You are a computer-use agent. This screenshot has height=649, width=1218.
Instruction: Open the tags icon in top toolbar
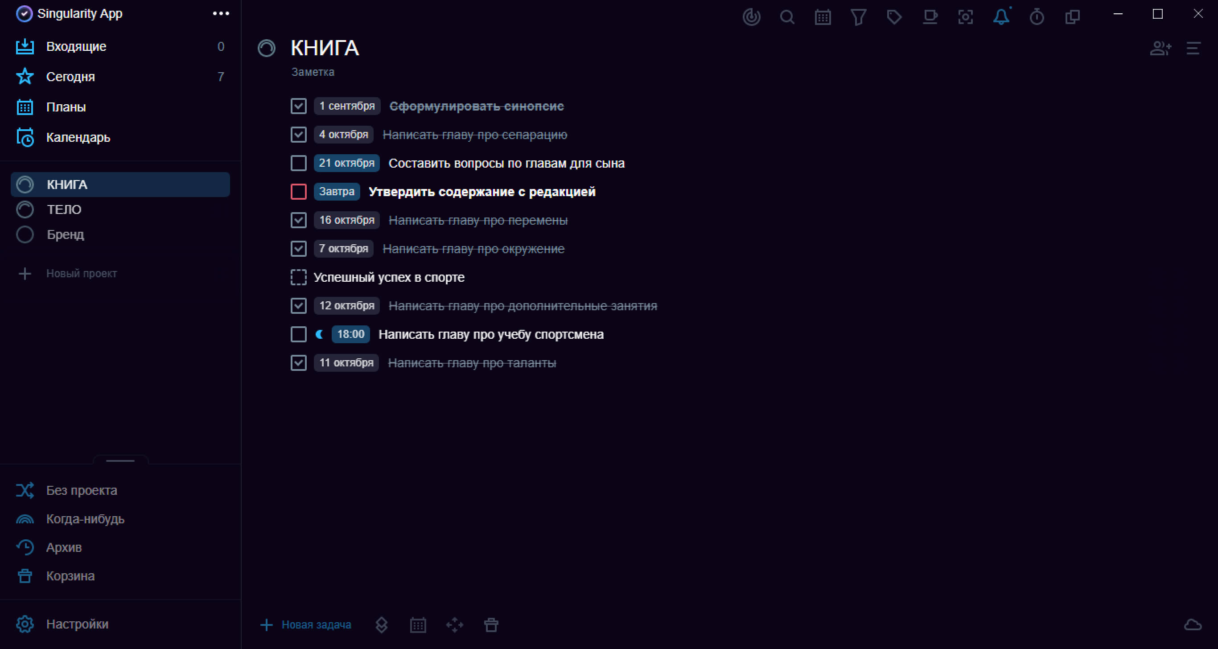[894, 17]
